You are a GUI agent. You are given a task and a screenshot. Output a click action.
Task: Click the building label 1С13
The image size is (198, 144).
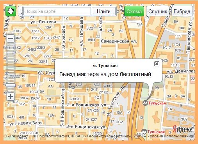point(175,65)
